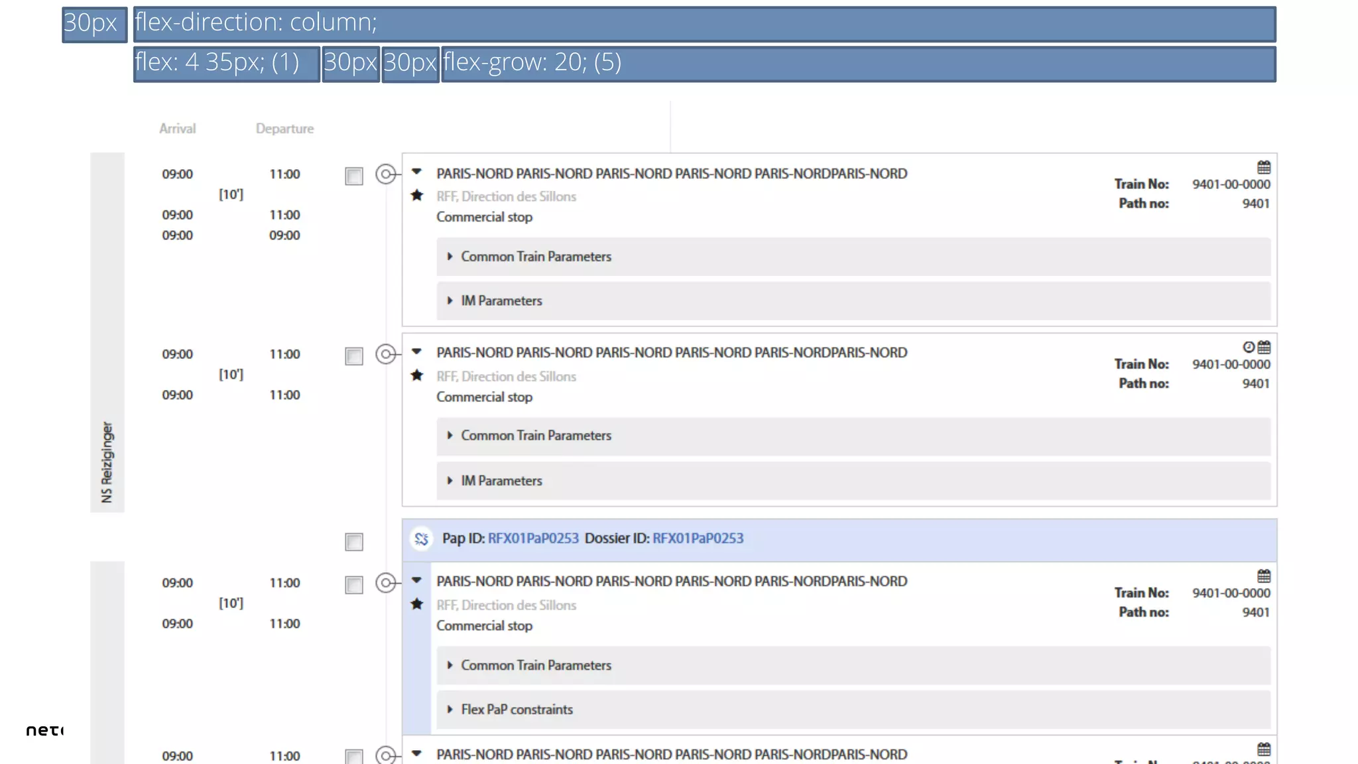Screen dimensions: 1358x764
Task: Expand Flex PaP constraints section
Action: (517, 710)
